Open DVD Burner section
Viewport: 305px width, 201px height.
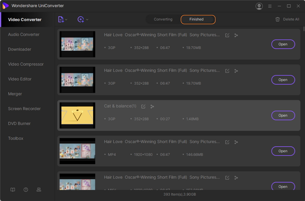19,123
